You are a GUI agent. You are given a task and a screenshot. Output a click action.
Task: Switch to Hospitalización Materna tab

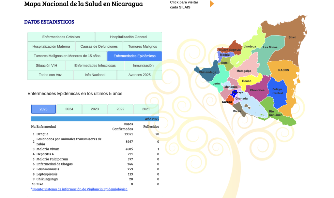51,46
